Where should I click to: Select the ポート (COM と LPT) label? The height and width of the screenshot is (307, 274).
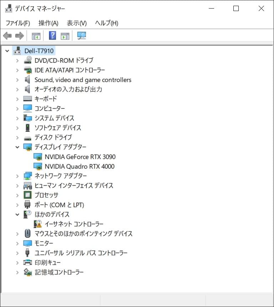[x=59, y=205]
